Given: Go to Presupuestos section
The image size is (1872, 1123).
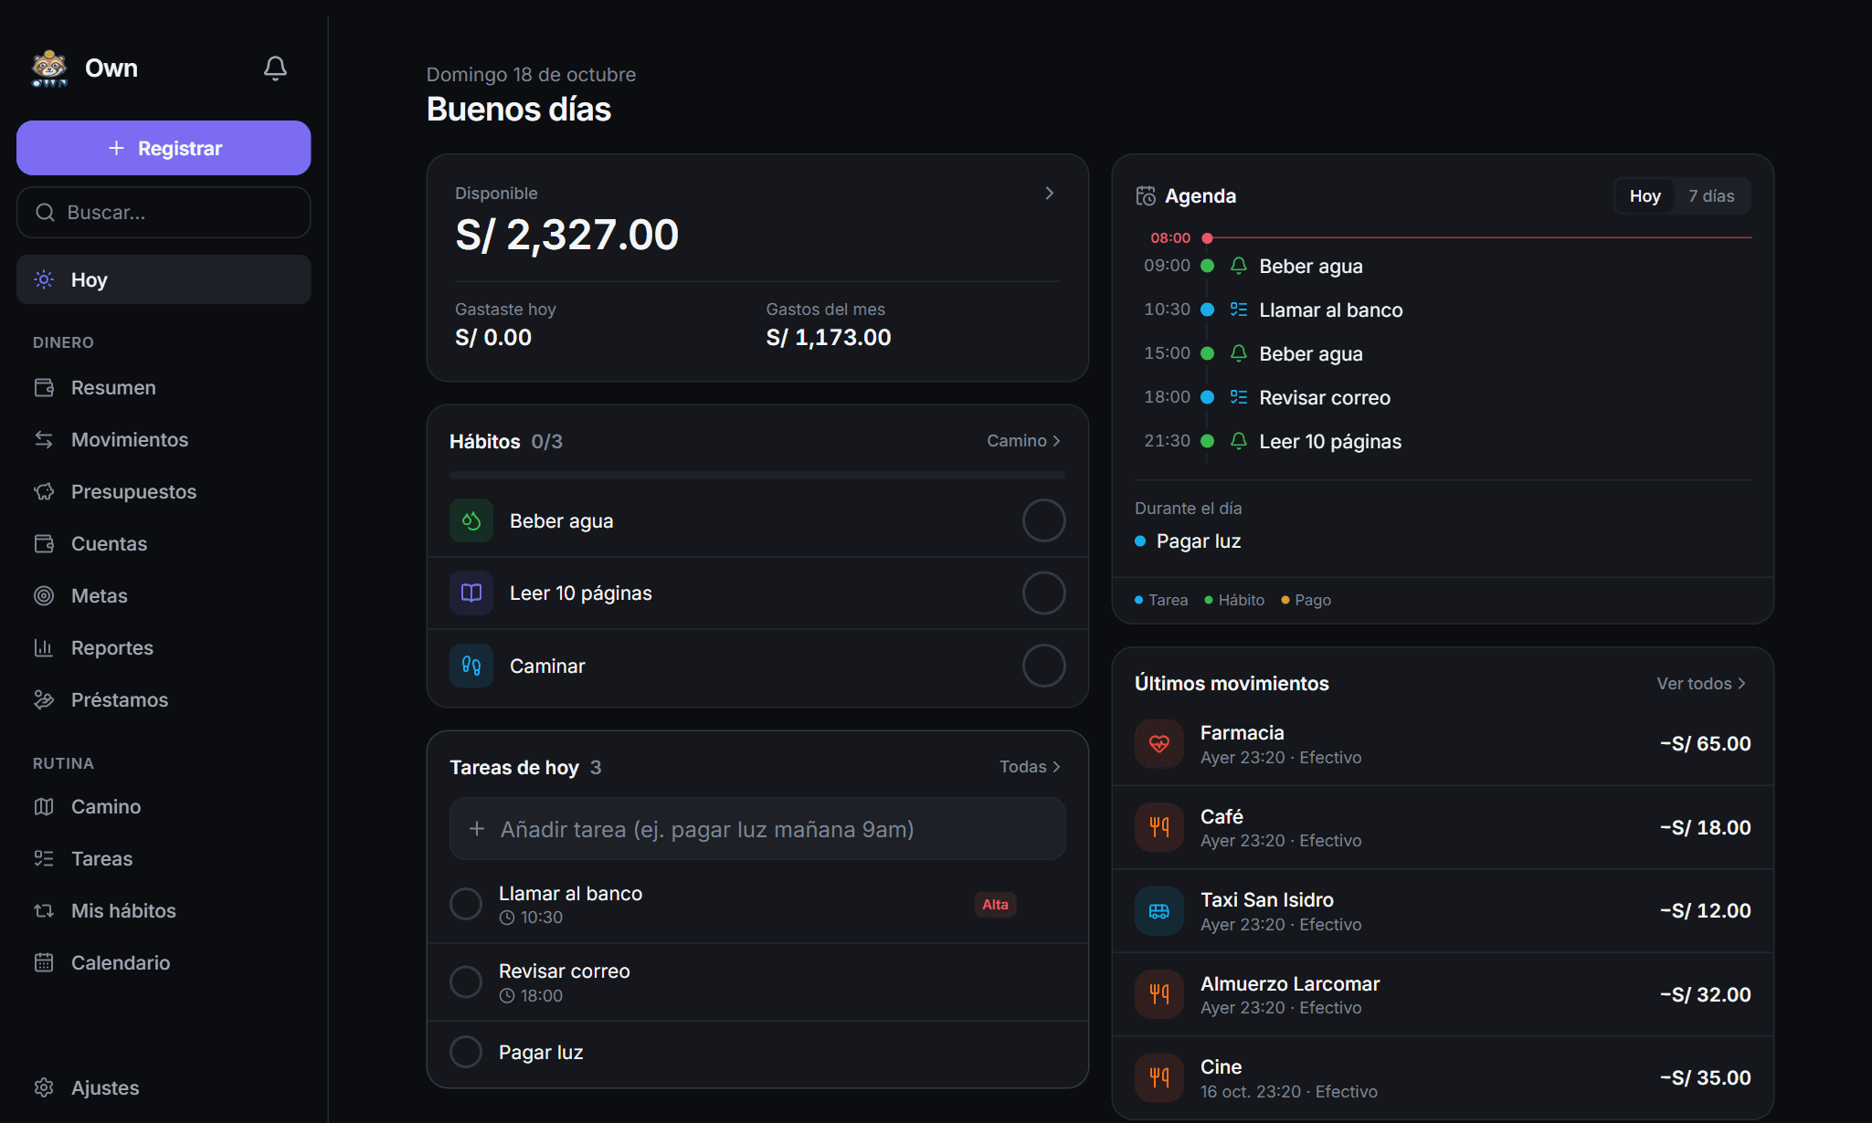Looking at the screenshot, I should [x=164, y=492].
